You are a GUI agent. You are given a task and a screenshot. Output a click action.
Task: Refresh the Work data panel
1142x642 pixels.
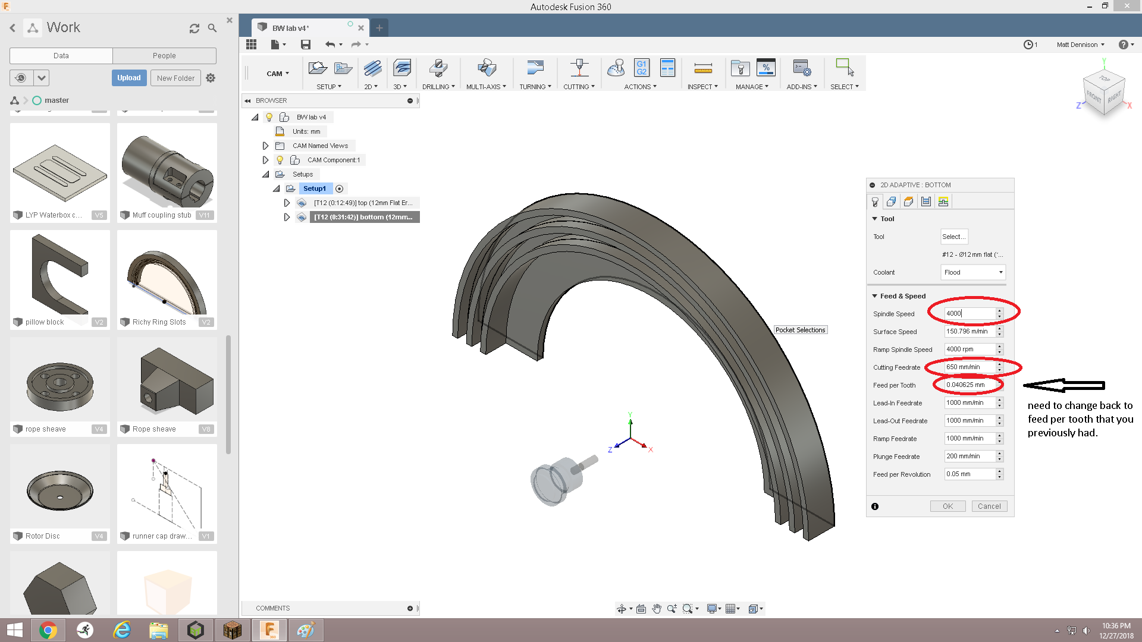(x=194, y=28)
